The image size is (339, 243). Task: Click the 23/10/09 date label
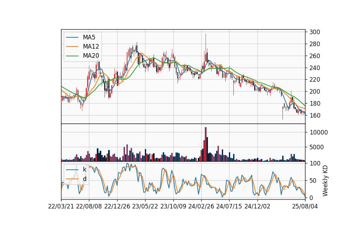(x=173, y=206)
